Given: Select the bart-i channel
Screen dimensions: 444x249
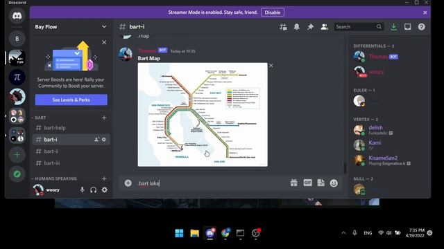Looking at the screenshot, I should point(71,140).
